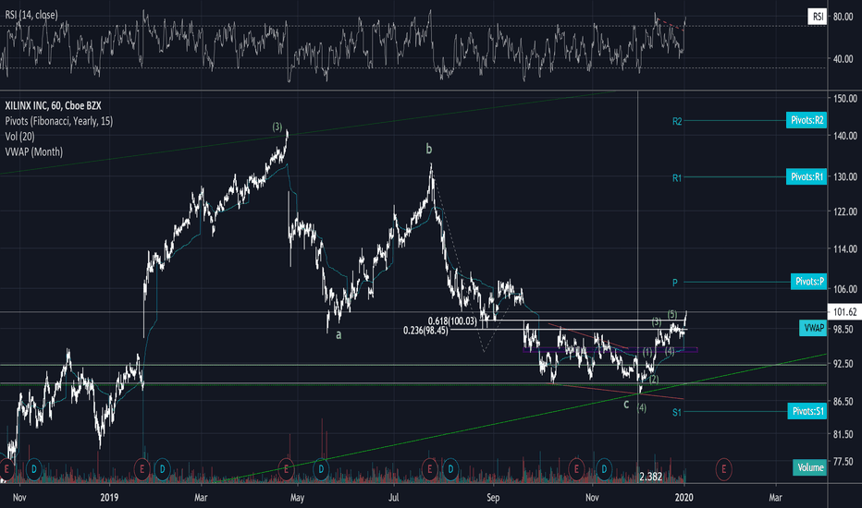Open the dividend marker nearest the first Nov label
The width and height of the screenshot is (862, 508).
click(x=34, y=469)
